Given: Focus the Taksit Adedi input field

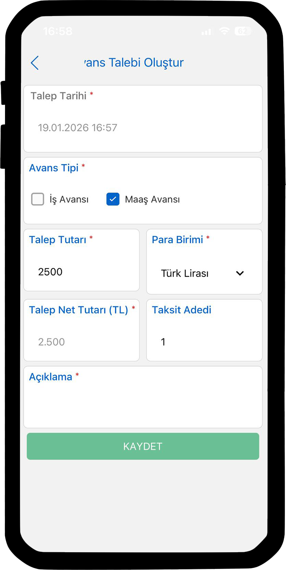Looking at the screenshot, I should tap(204, 342).
